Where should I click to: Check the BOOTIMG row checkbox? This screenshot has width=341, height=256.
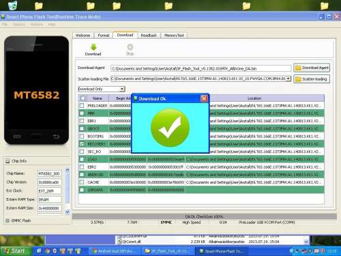tap(82, 136)
